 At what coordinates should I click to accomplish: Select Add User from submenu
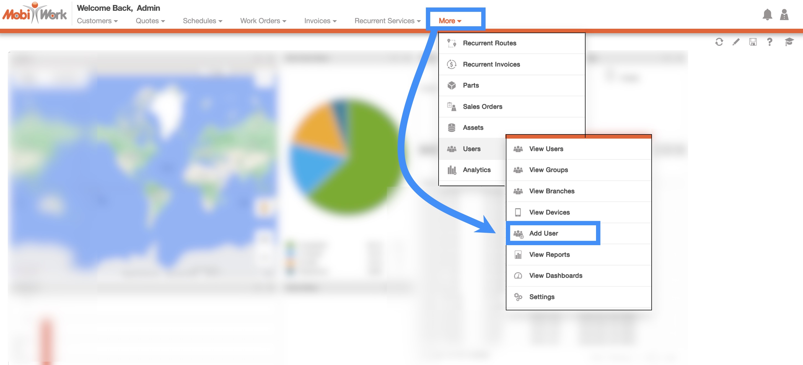(x=543, y=233)
